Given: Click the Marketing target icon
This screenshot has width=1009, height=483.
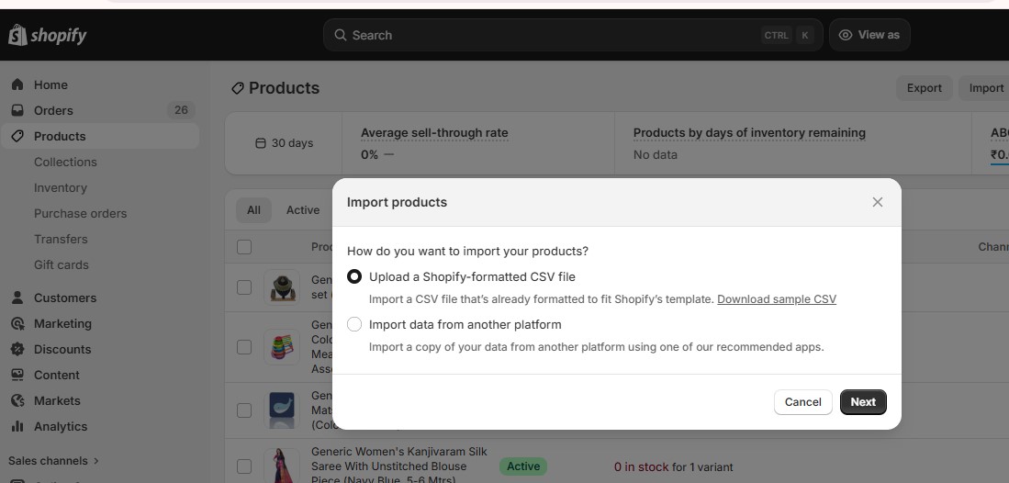Looking at the screenshot, I should coord(17,323).
